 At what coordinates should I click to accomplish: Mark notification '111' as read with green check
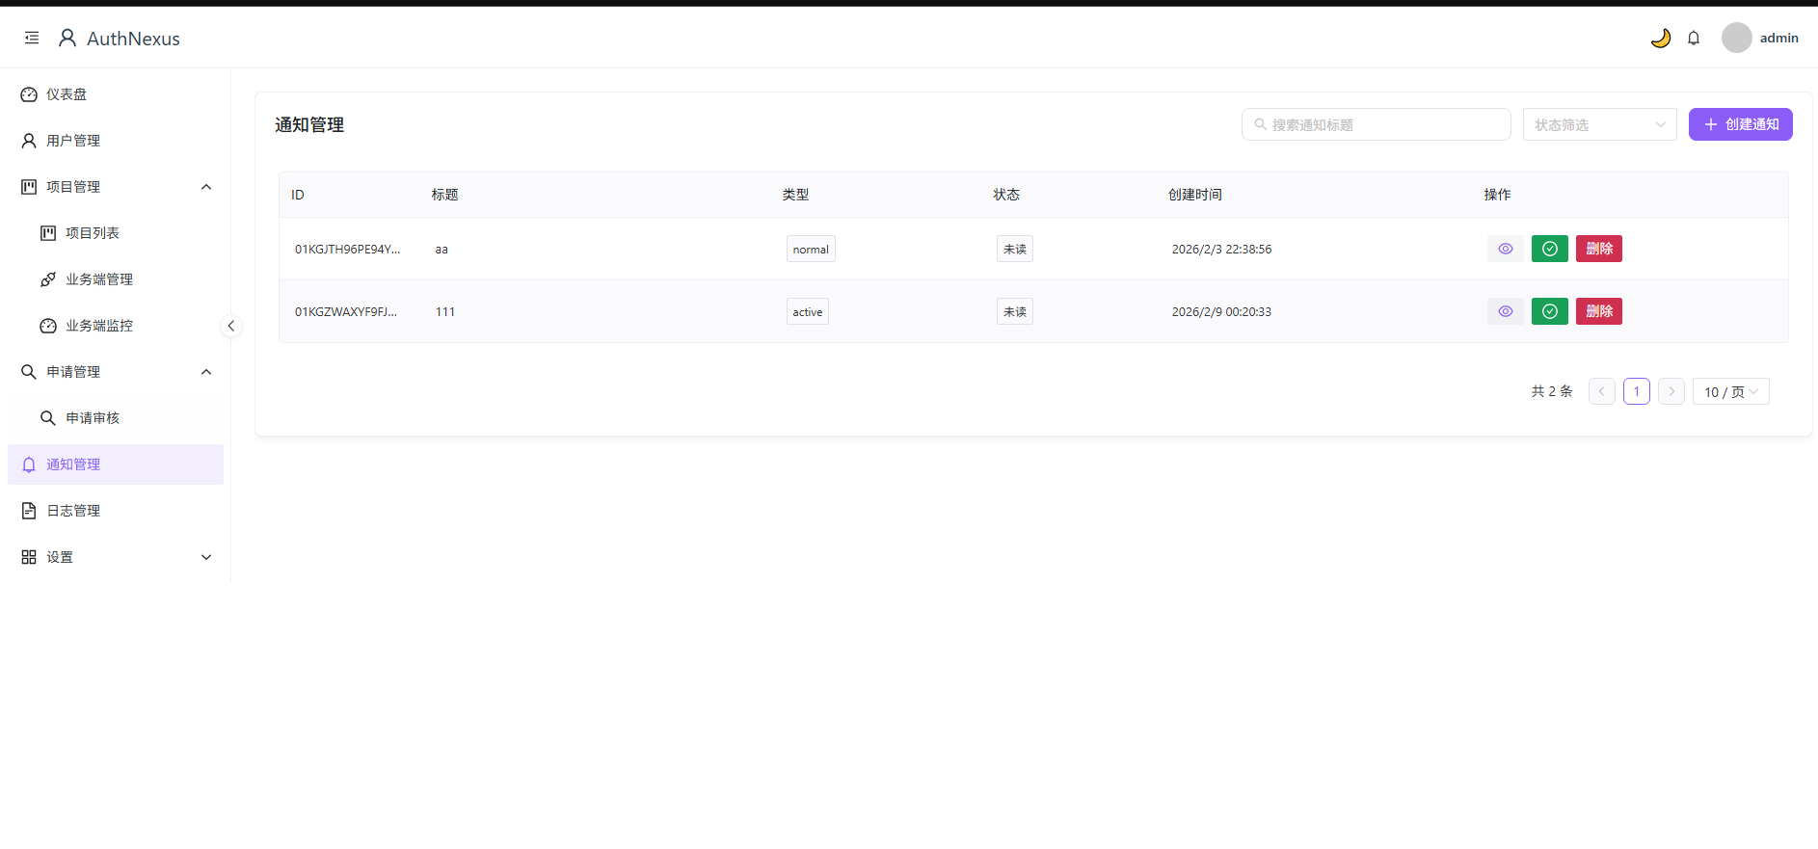[1549, 311]
